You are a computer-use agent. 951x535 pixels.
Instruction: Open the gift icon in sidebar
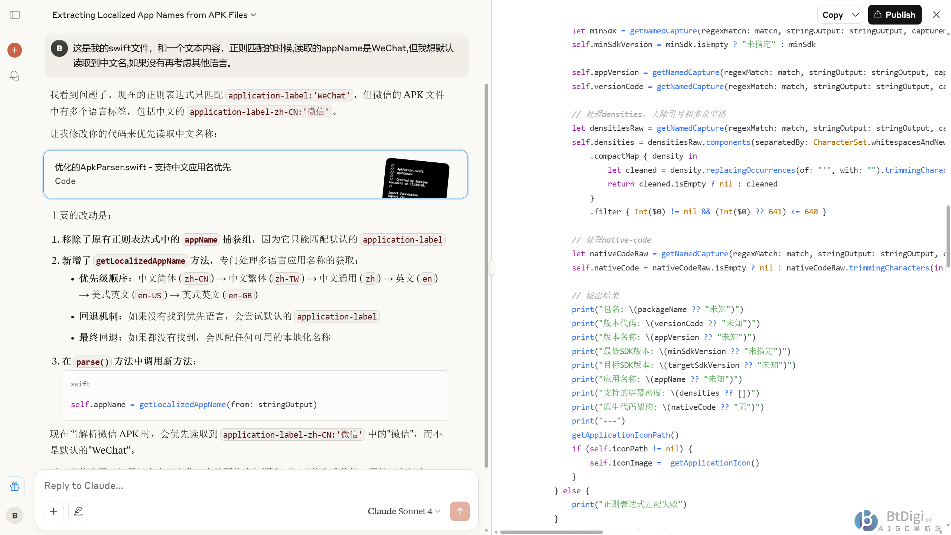(x=14, y=487)
